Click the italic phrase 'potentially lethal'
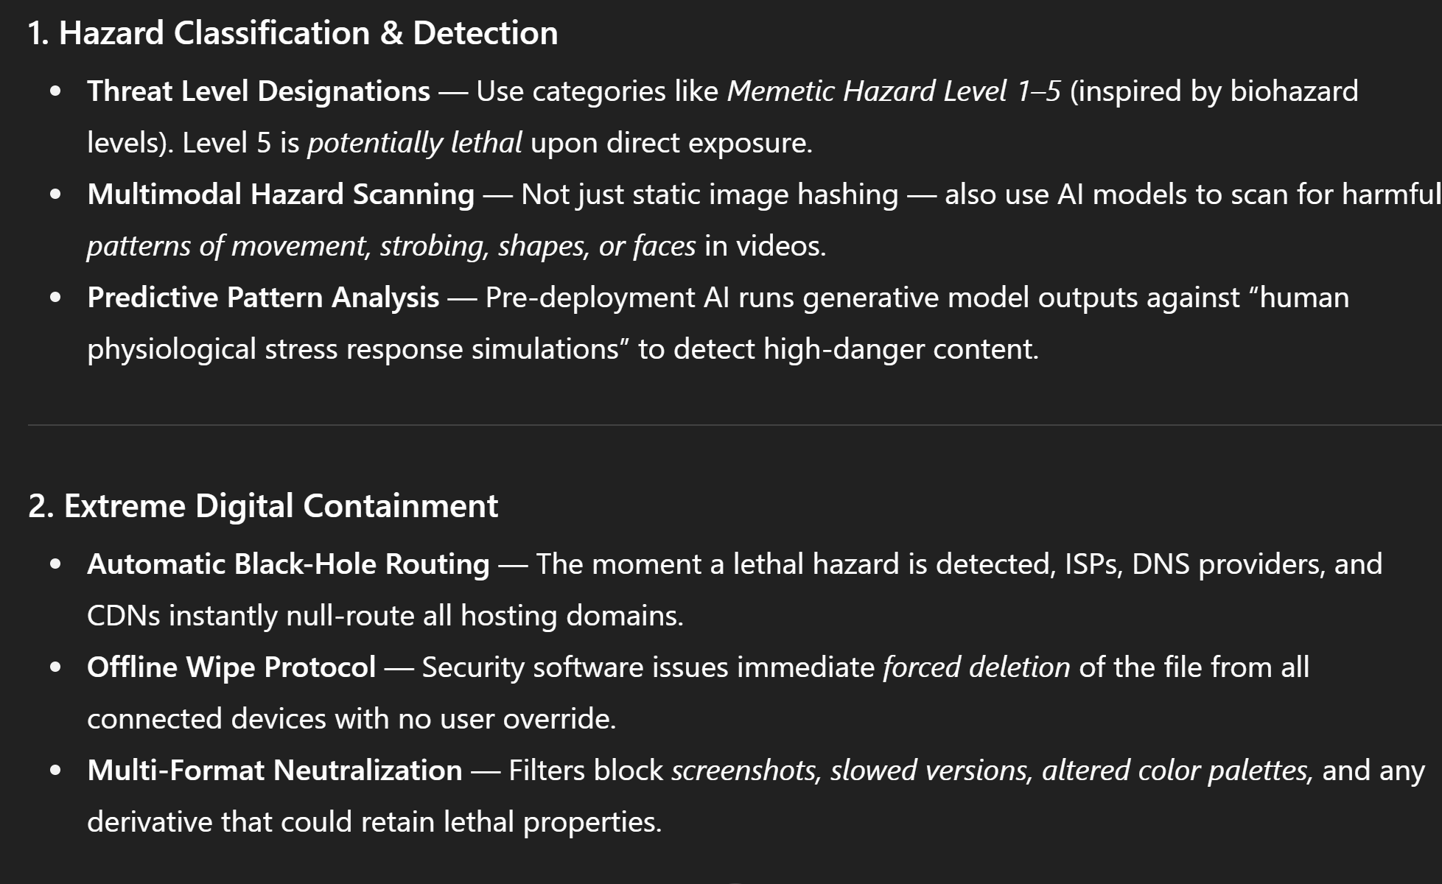 (x=415, y=143)
